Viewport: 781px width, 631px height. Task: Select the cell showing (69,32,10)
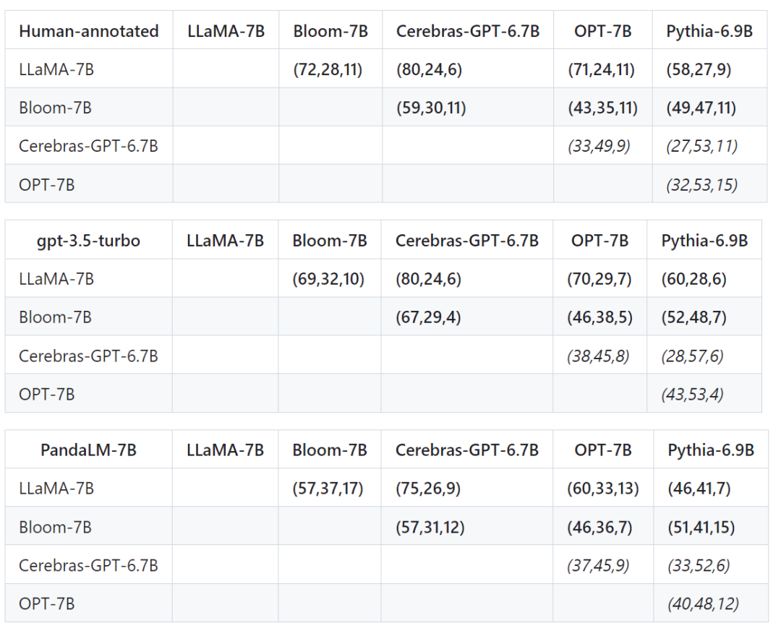point(328,279)
